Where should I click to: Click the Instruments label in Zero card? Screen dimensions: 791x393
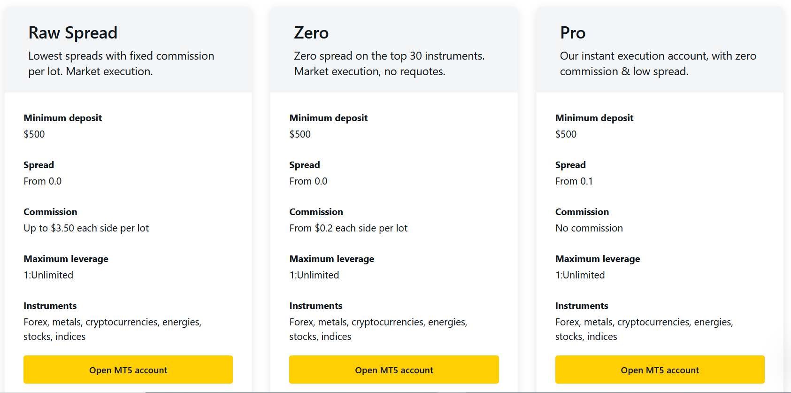[x=315, y=306]
